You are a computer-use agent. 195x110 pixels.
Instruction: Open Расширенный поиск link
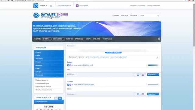point(42,83)
